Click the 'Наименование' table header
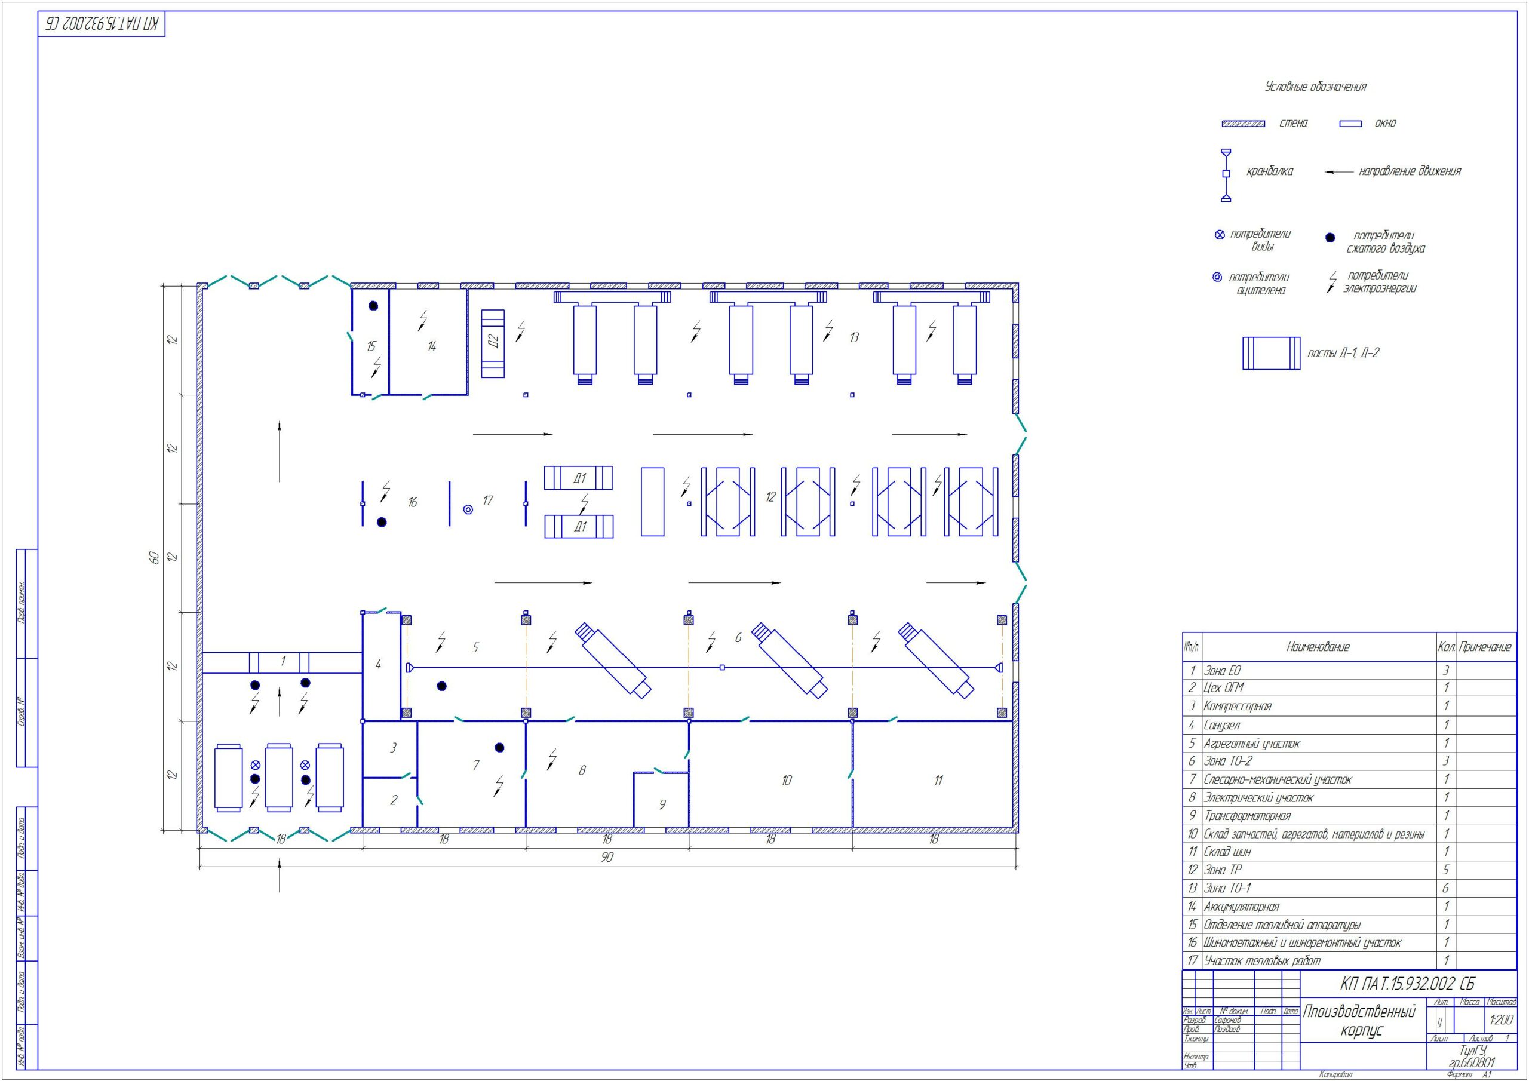This screenshot has height=1081, width=1529. click(x=1318, y=647)
